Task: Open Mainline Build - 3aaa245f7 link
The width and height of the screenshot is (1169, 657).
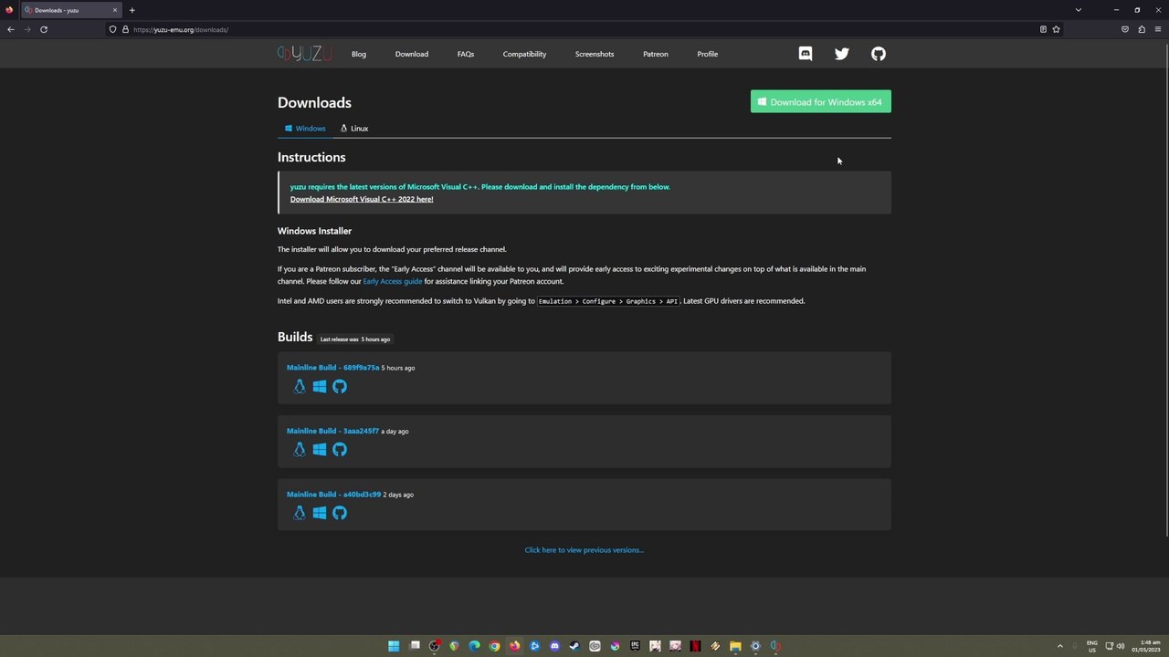Action: click(332, 431)
